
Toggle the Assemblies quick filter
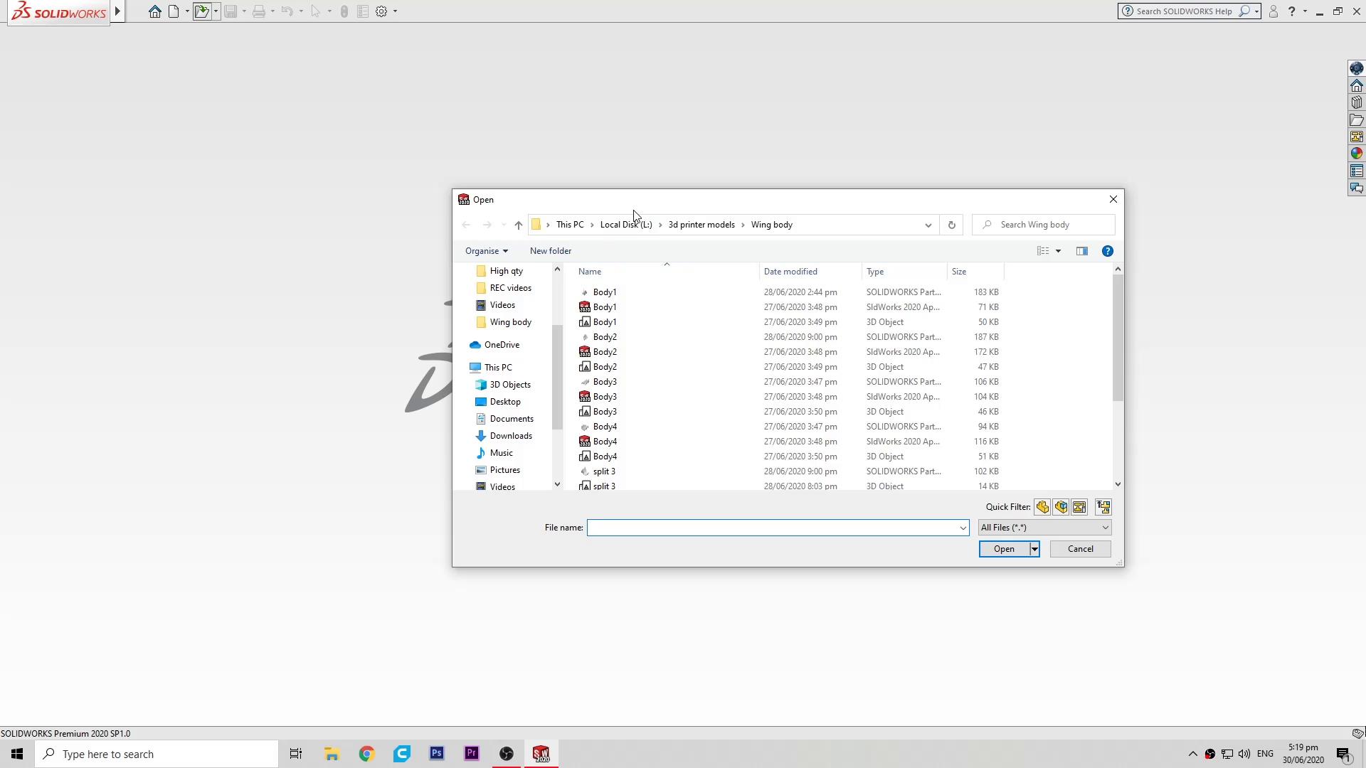(x=1061, y=507)
